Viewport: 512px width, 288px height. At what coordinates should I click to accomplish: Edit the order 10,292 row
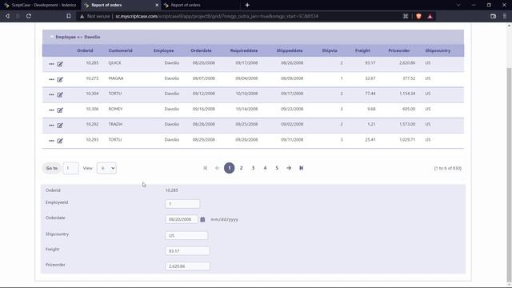[x=60, y=126]
